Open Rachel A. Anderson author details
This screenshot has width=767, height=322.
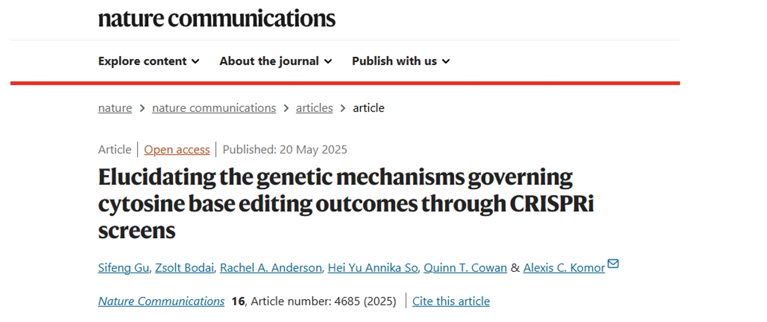point(271,268)
